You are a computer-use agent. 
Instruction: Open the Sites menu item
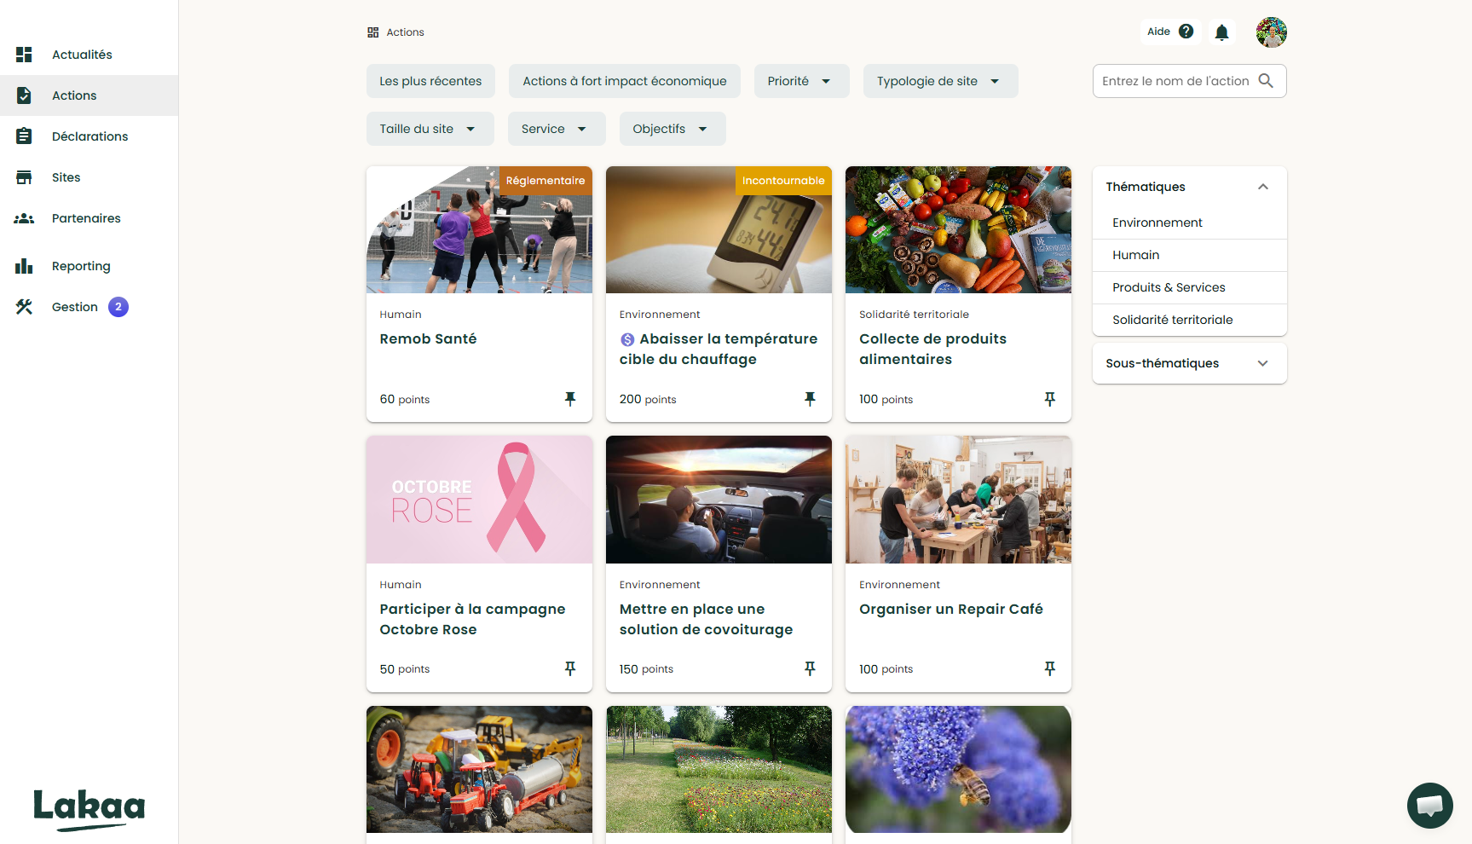click(x=89, y=177)
